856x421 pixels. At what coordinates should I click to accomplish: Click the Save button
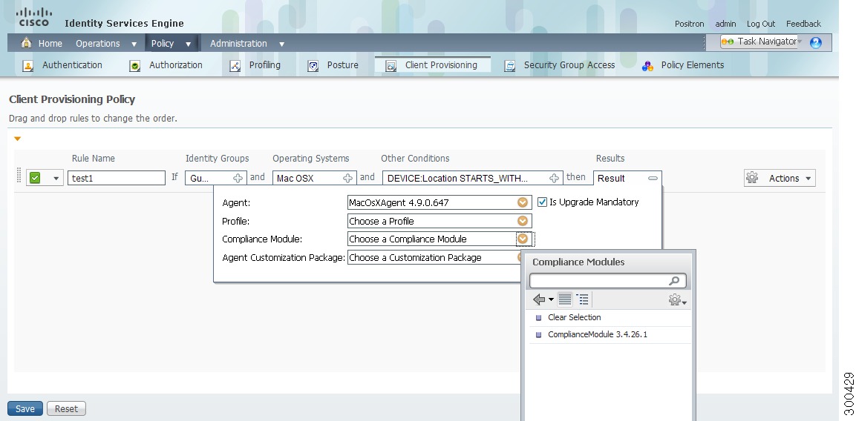pyautogui.click(x=25, y=408)
